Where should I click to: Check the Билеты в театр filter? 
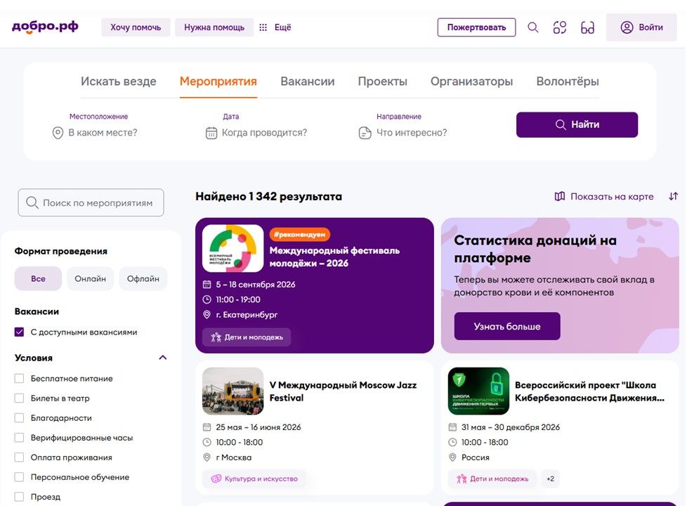click(18, 398)
